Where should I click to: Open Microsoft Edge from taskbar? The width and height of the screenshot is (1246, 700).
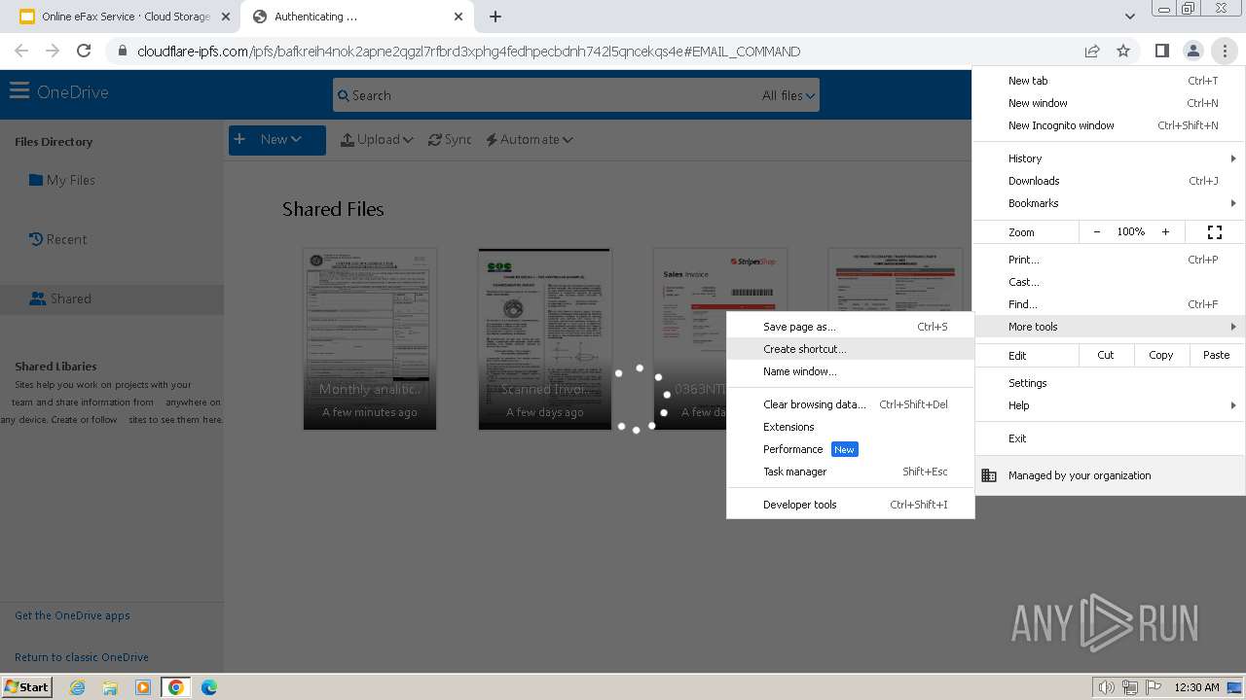tap(208, 687)
